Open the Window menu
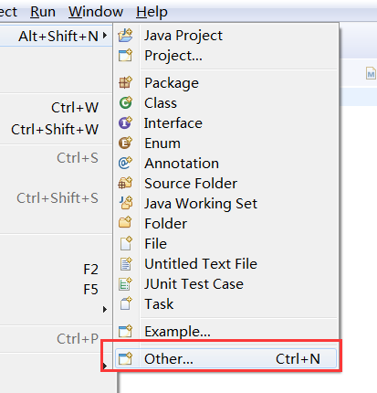Viewport: 377px width, 393px height. [96, 12]
